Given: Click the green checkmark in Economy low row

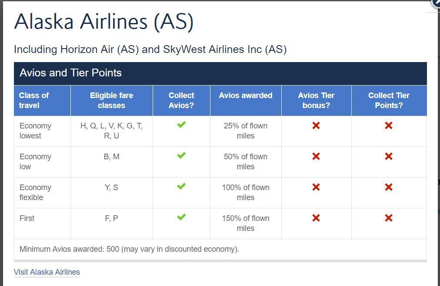Looking at the screenshot, I should (x=181, y=156).
